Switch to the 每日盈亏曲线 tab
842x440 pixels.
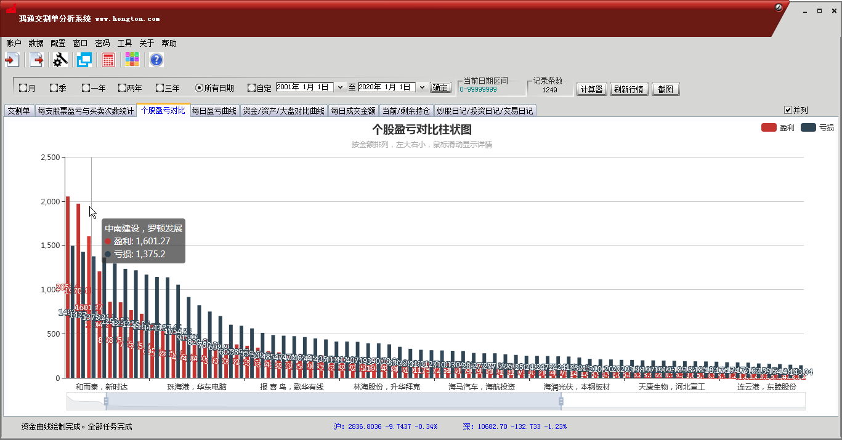pos(214,111)
